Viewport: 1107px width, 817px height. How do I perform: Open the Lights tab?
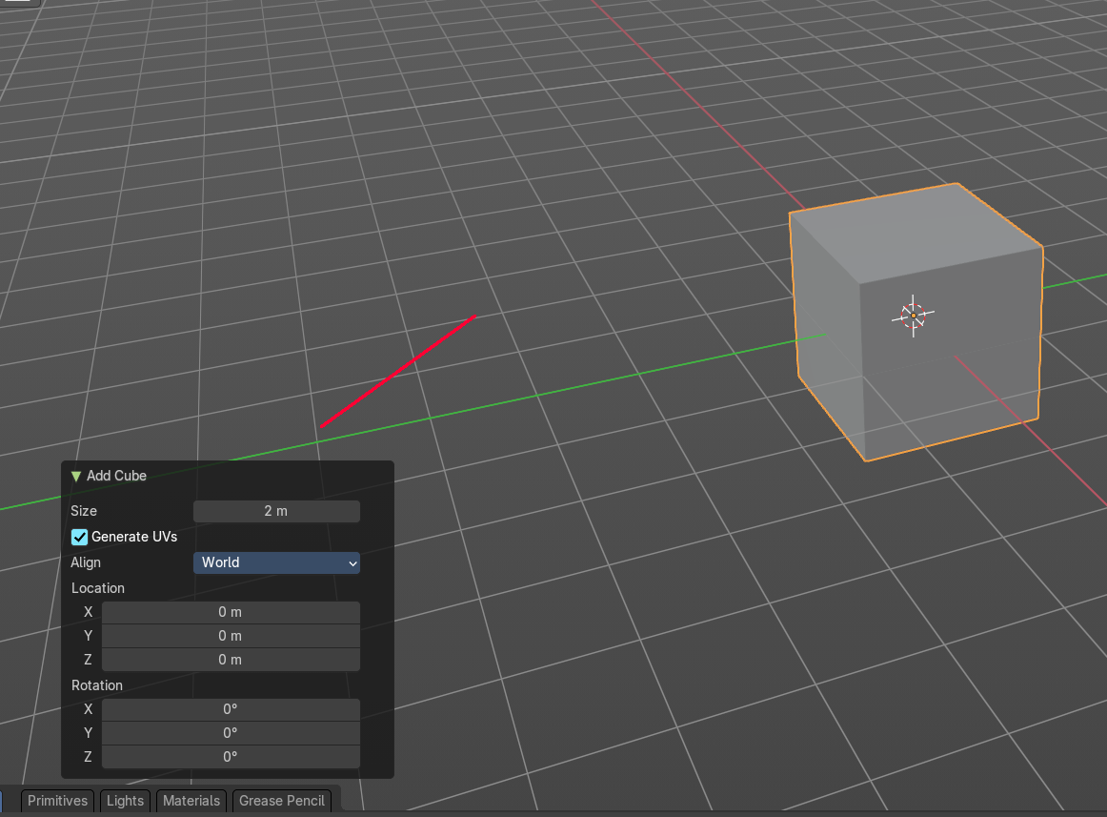125,801
